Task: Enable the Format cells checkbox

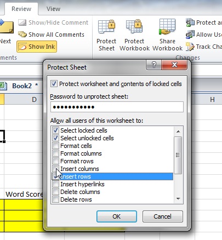Action: pyautogui.click(x=55, y=146)
